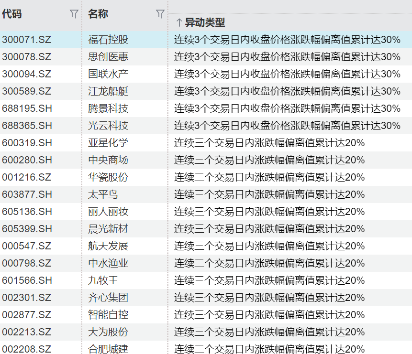This screenshot has height=354, width=412.
Task: Click the 代码 column header
Action: [x=12, y=14]
